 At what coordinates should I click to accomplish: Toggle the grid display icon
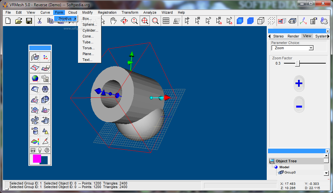click(x=166, y=21)
